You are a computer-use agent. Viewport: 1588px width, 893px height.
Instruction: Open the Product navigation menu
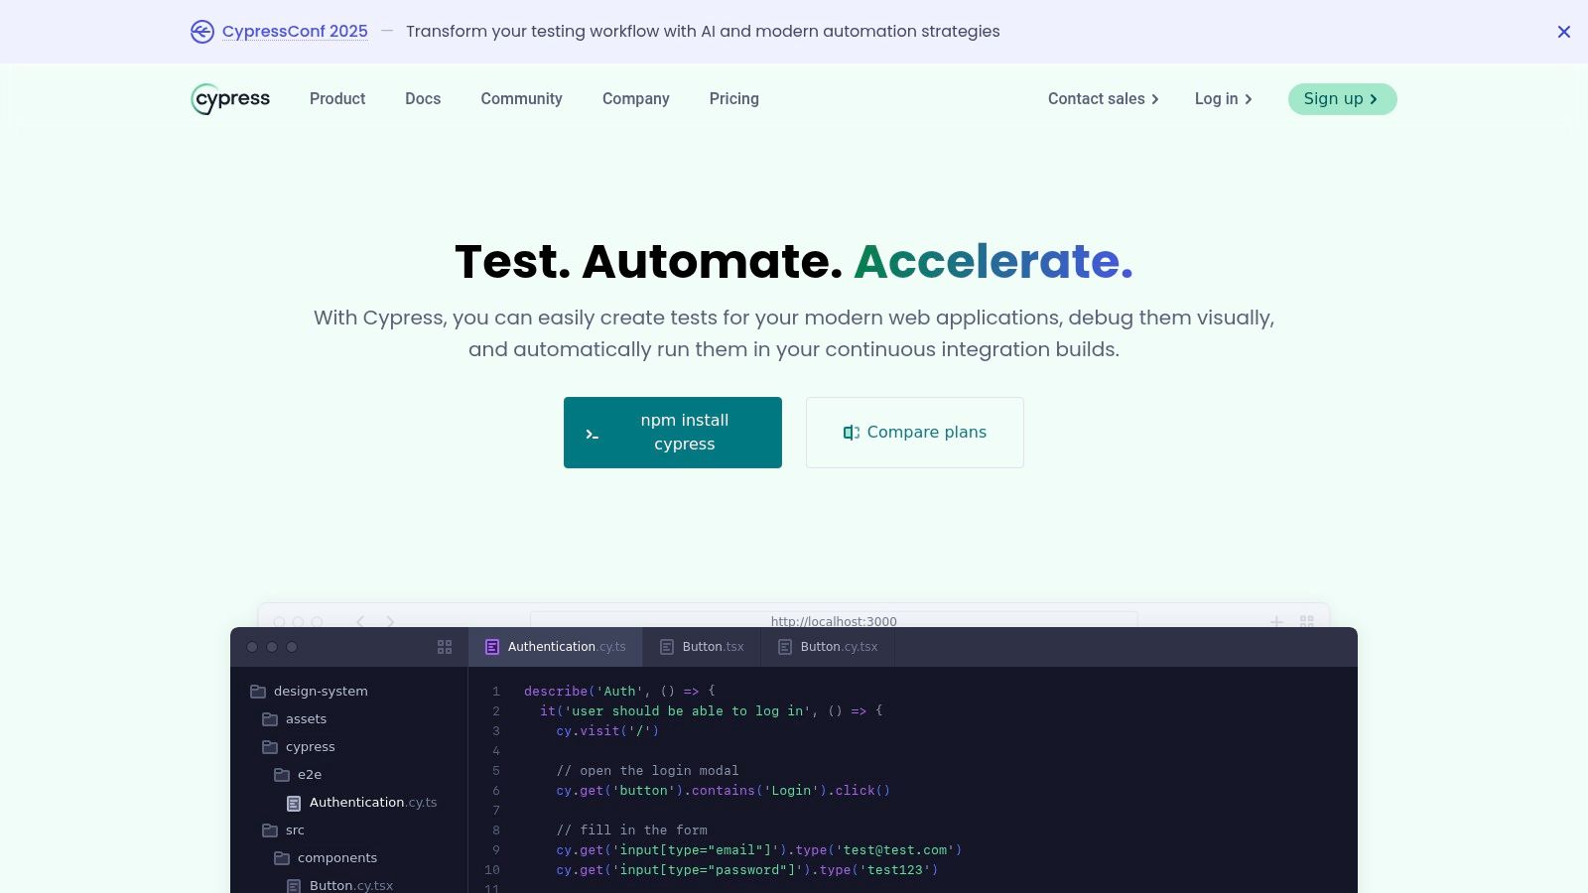click(x=337, y=99)
